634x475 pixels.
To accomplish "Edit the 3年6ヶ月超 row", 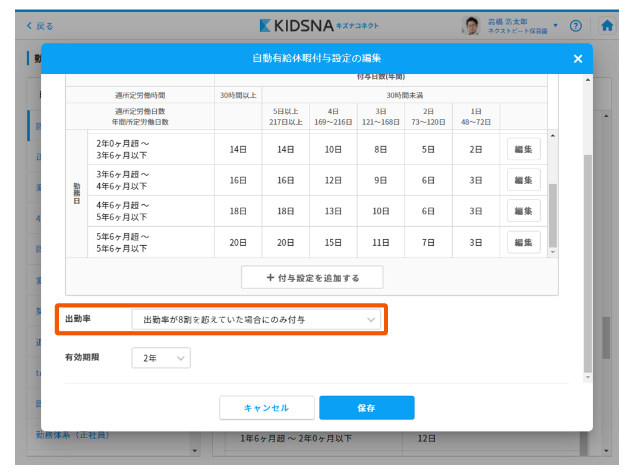I will tap(523, 180).
